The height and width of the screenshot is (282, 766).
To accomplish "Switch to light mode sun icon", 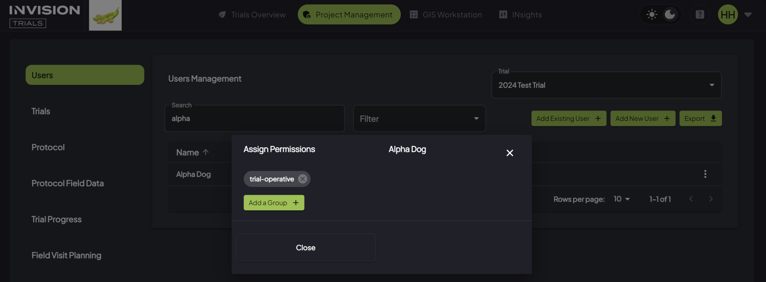I will coord(652,15).
